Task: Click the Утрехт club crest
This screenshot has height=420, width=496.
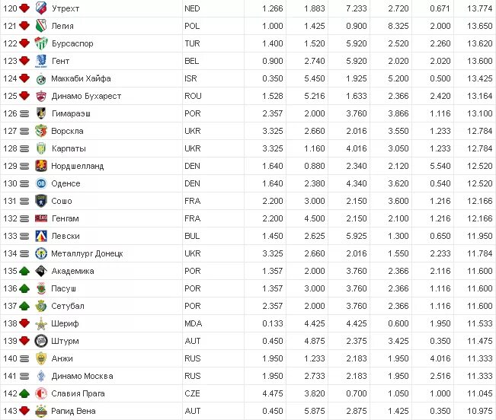Action: tap(41, 8)
